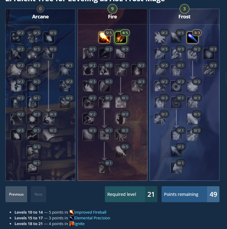Choose the Icy Veins talent in Frost tree
This screenshot has height=229, width=227.
point(176,70)
